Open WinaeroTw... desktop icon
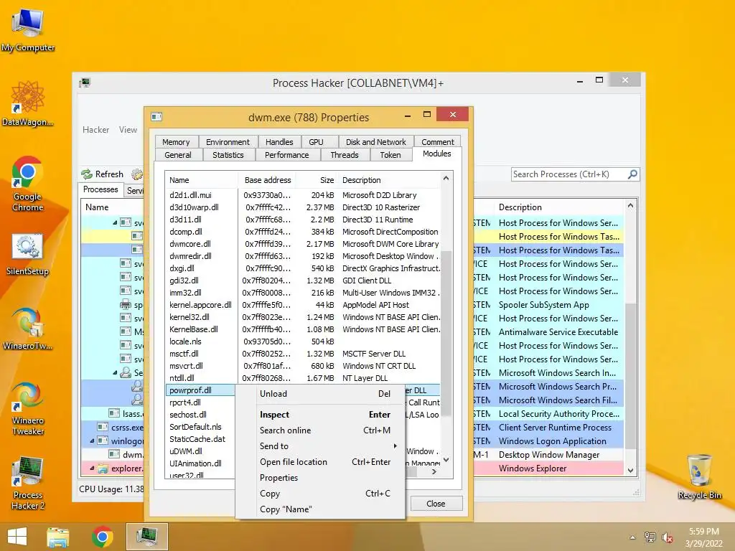Image resolution: width=735 pixels, height=551 pixels. point(28,329)
